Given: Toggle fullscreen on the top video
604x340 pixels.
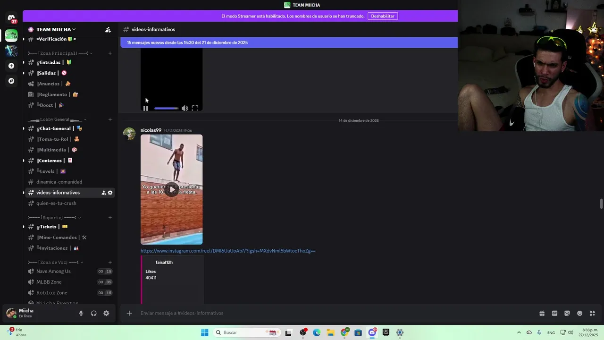Looking at the screenshot, I should (x=195, y=108).
